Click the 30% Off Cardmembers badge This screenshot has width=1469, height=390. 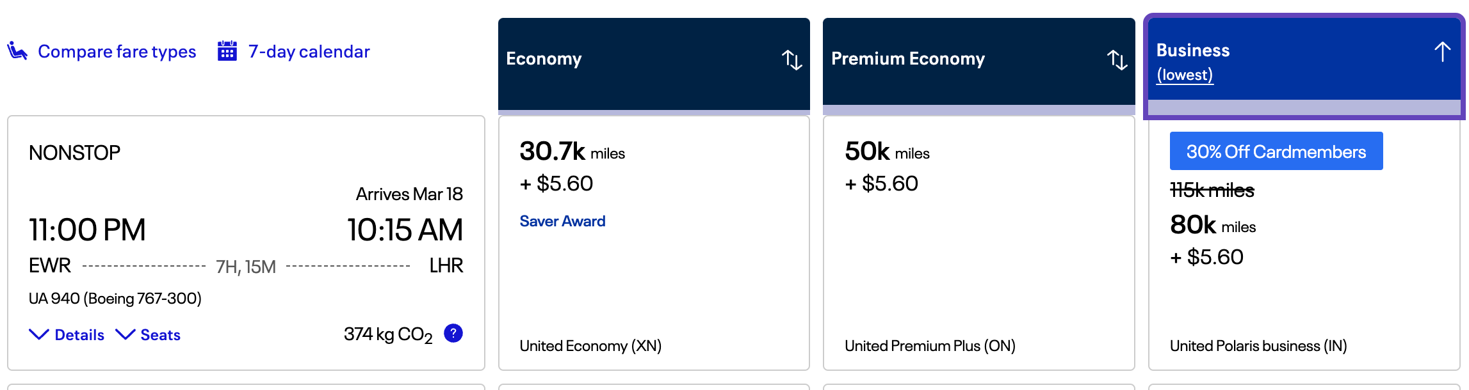point(1276,152)
